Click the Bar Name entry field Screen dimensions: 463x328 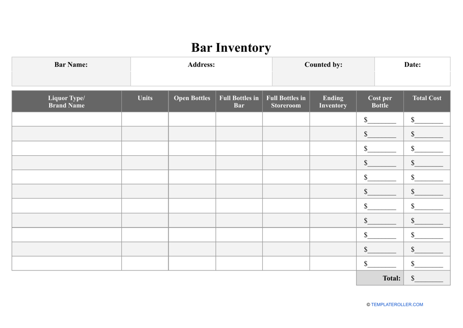pos(71,79)
